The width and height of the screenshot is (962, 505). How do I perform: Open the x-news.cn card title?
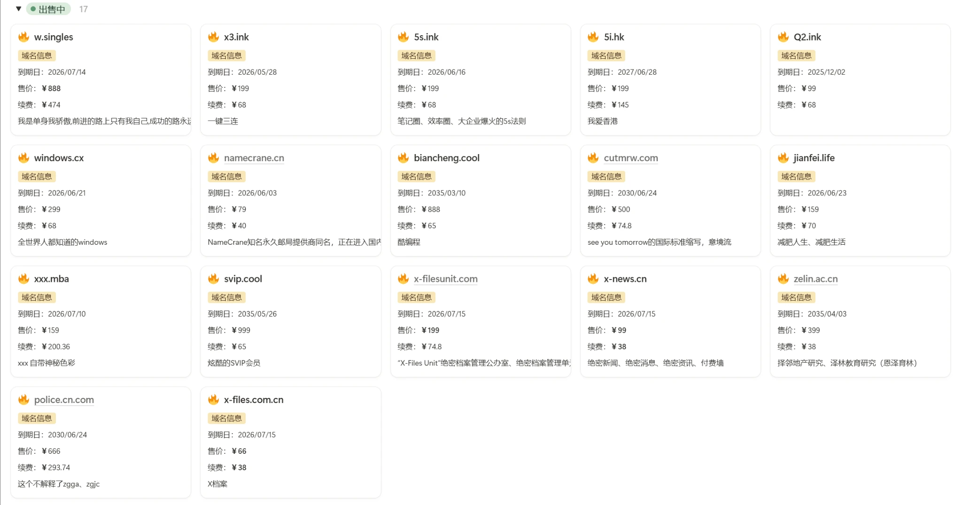tap(625, 279)
